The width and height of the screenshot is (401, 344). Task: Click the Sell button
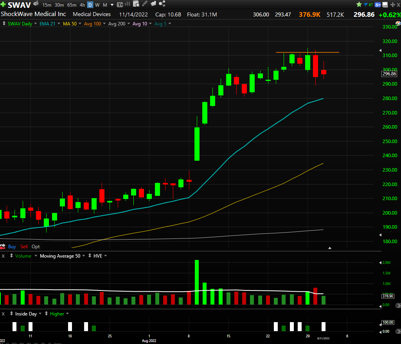click(x=24, y=247)
